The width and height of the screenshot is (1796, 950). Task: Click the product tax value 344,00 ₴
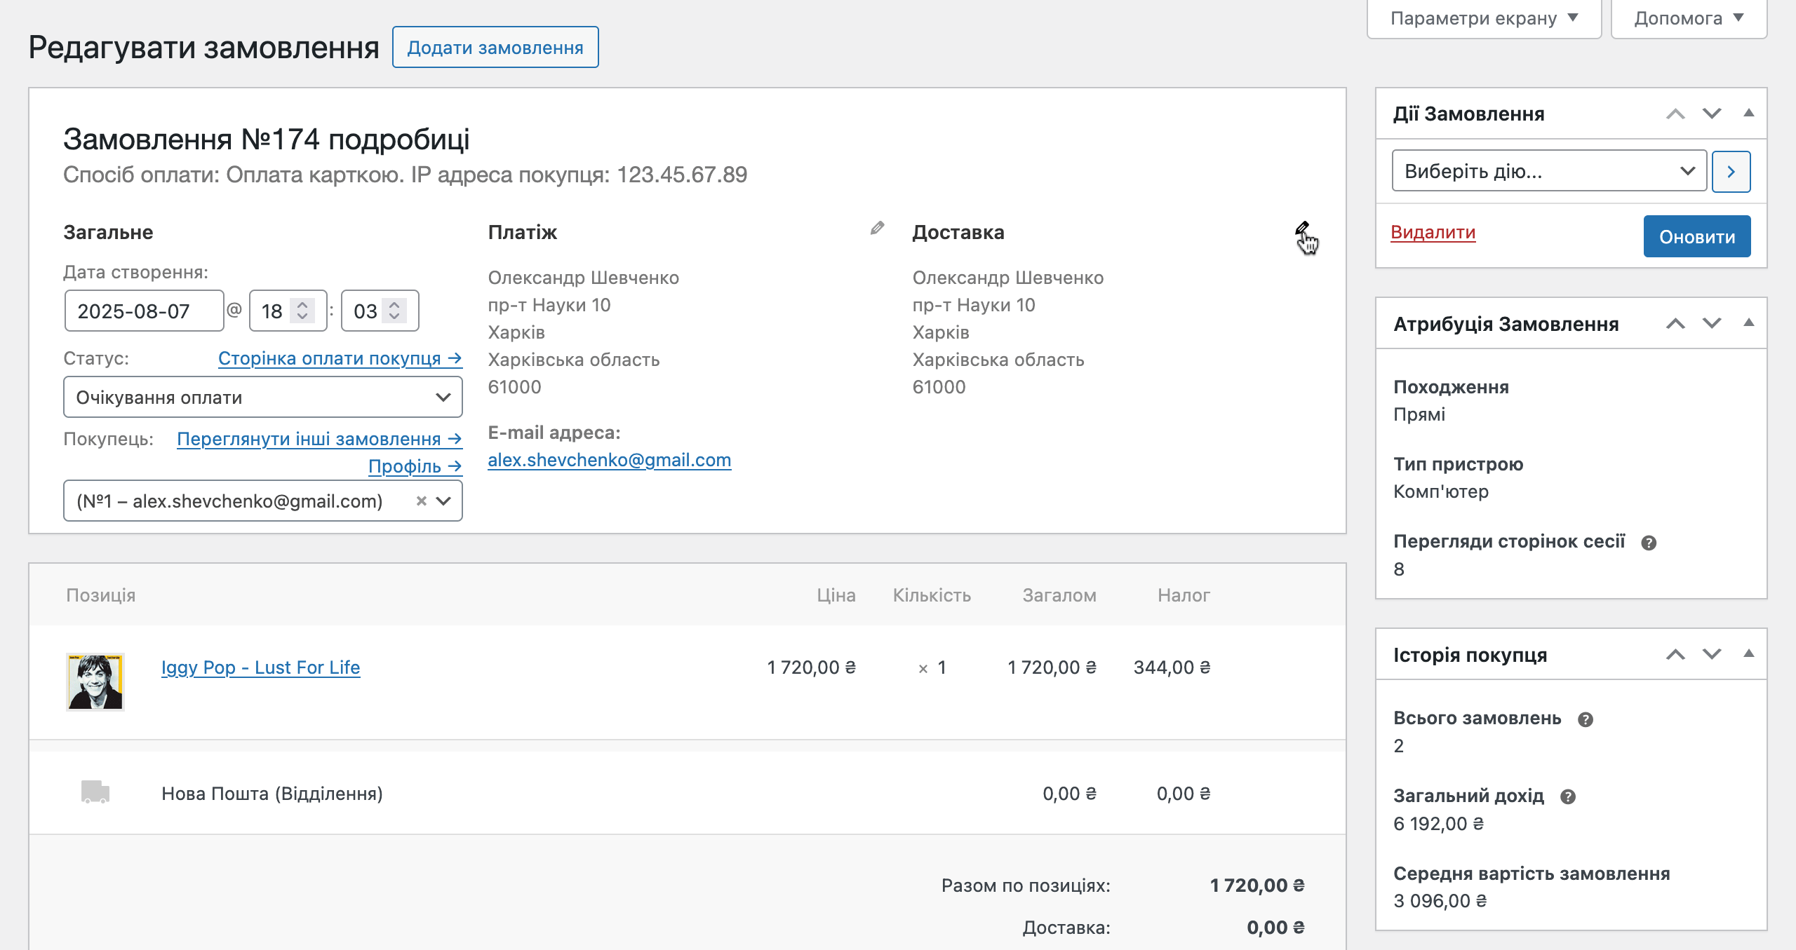coord(1172,667)
